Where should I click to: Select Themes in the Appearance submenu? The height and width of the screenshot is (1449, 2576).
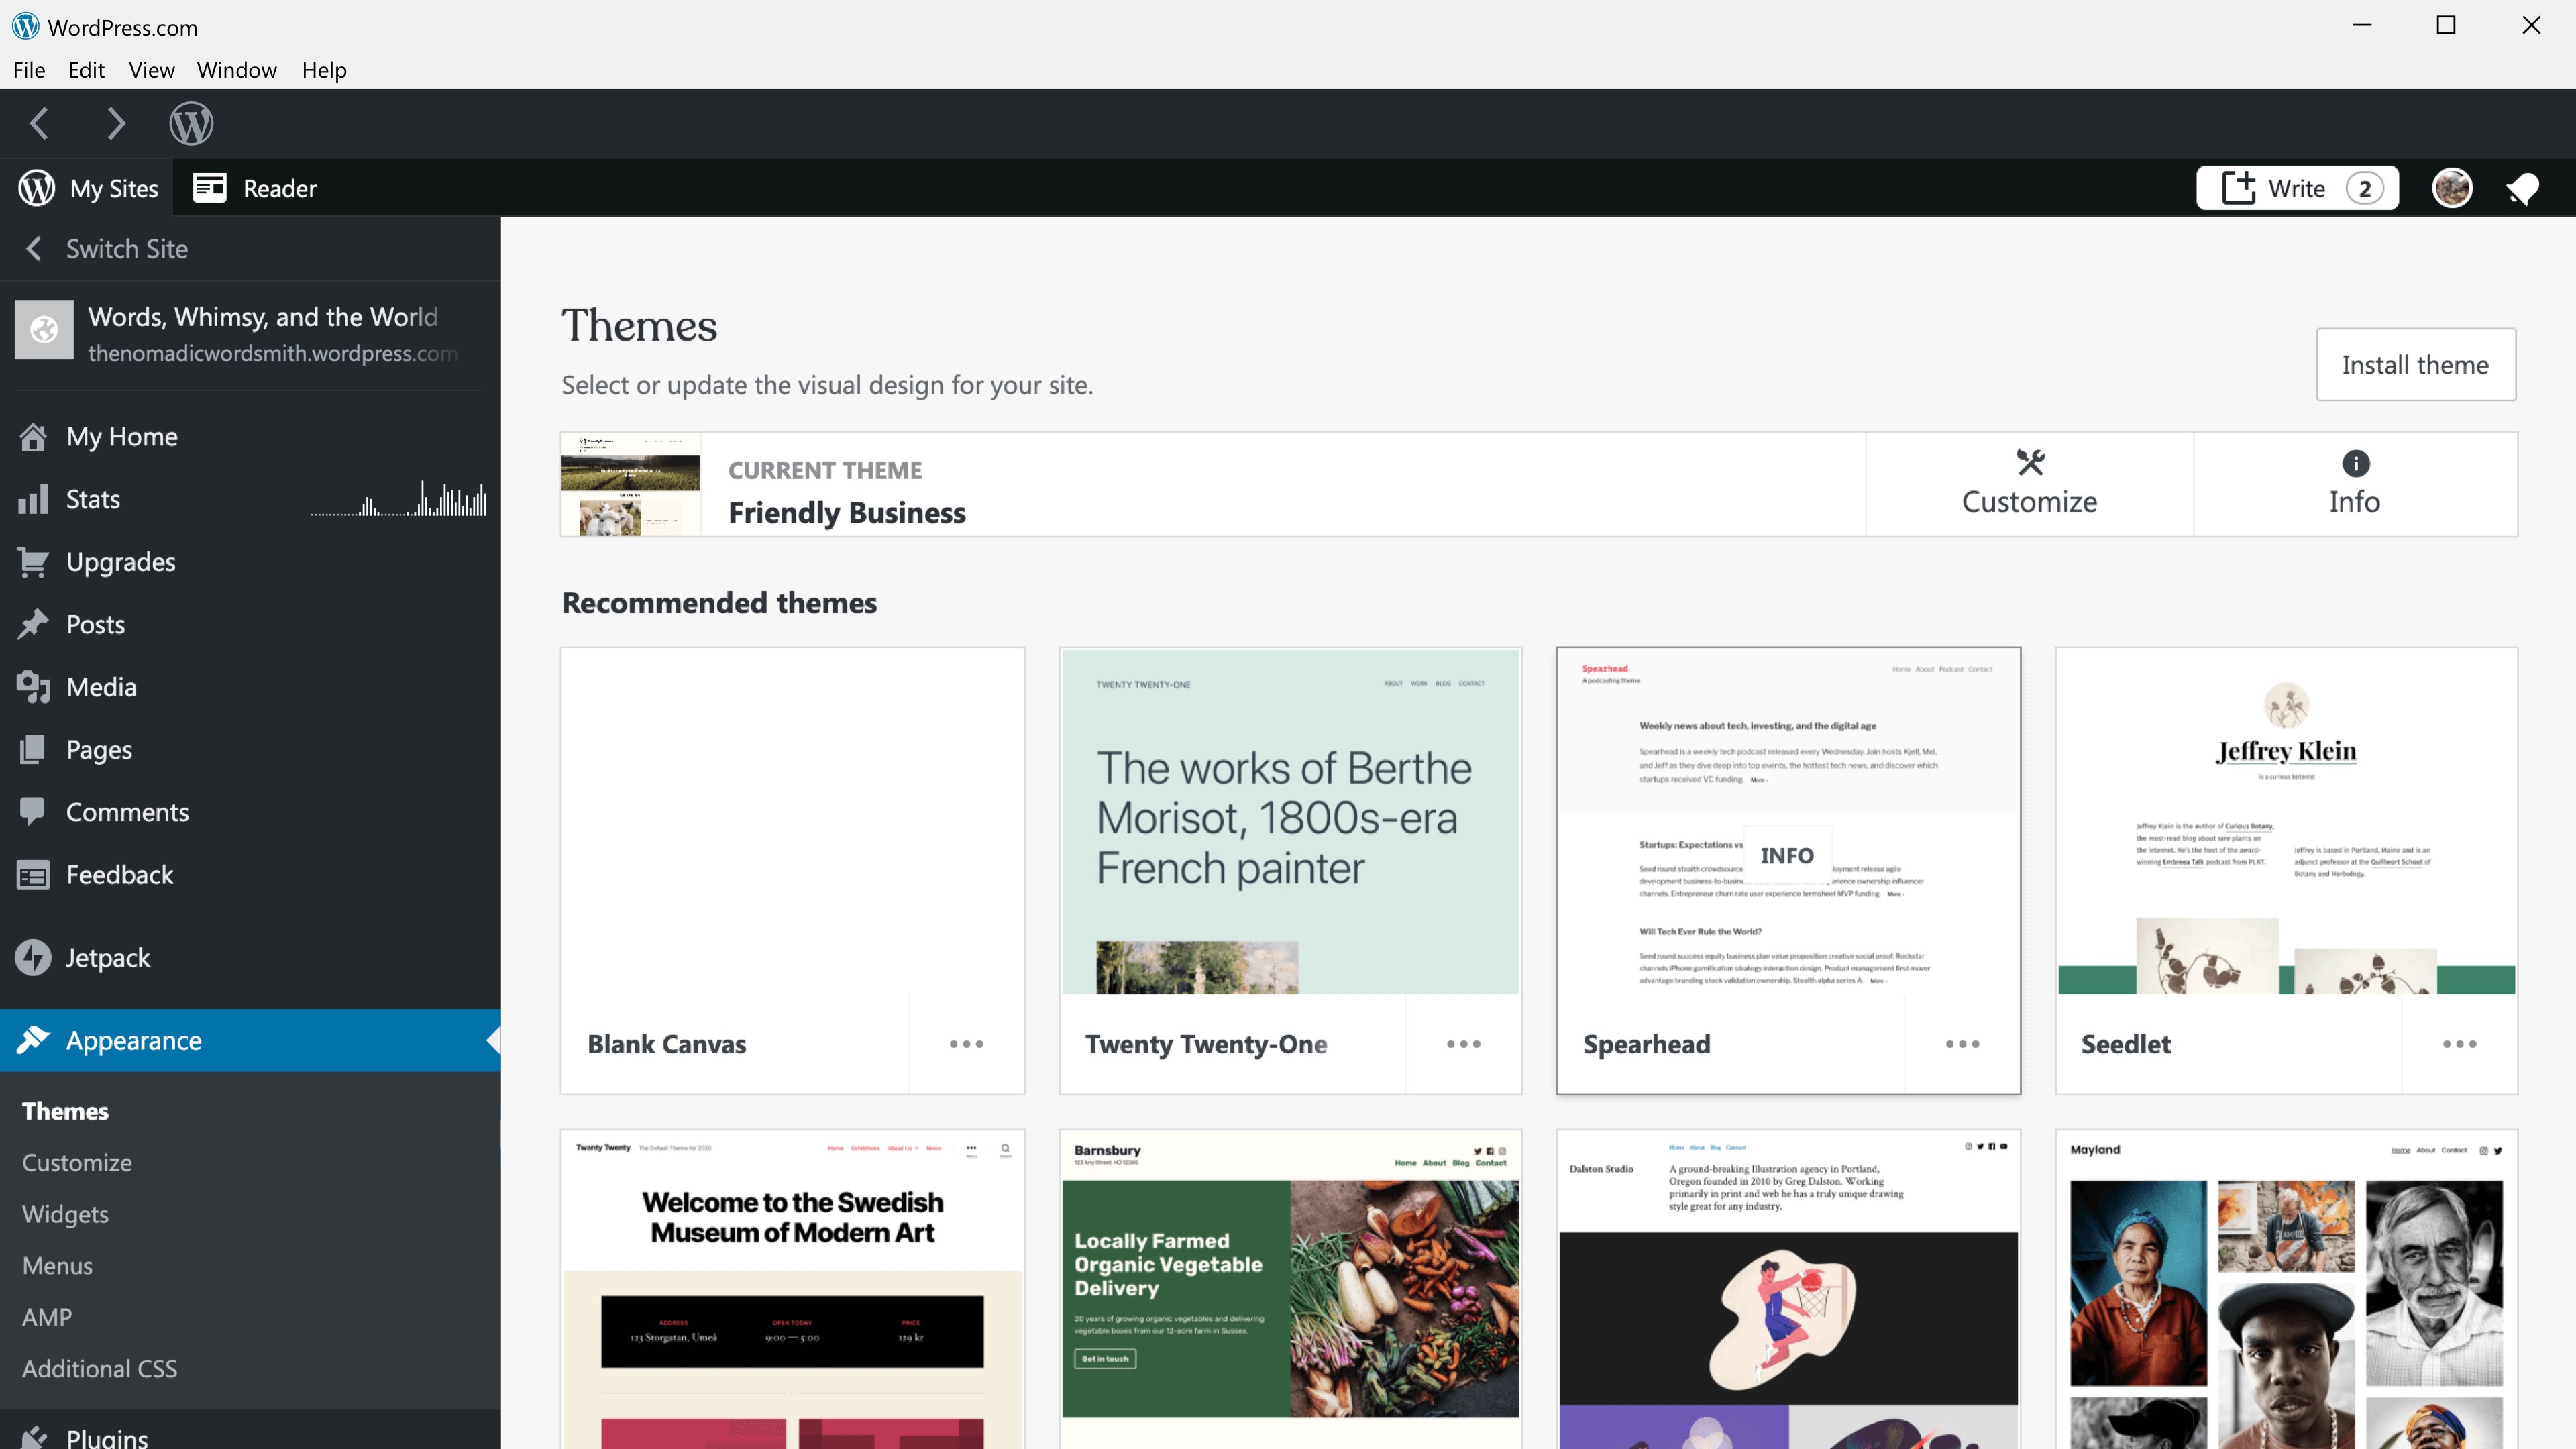(x=64, y=1110)
